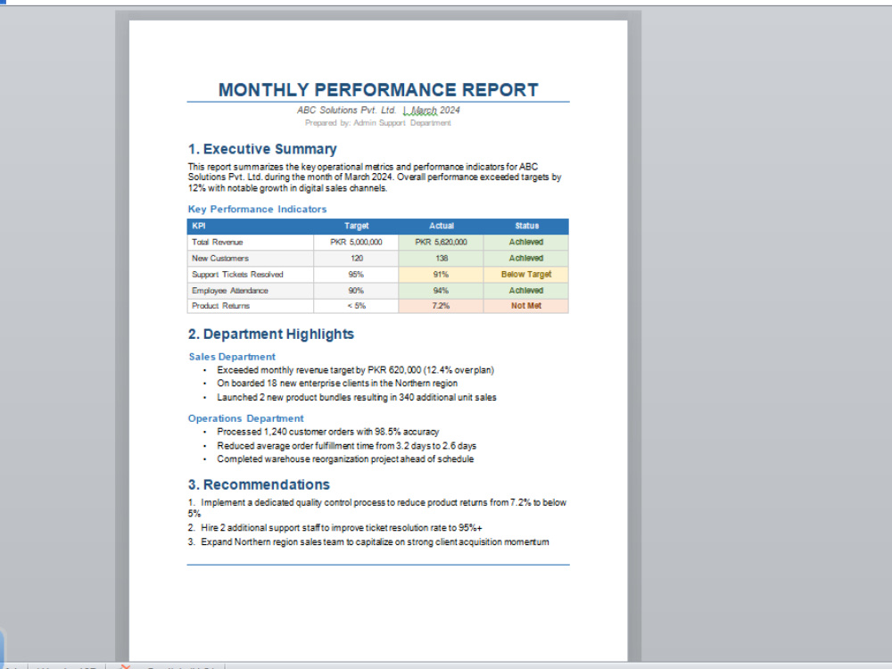Click 'Prepared by: Admin Support Department' line

377,123
